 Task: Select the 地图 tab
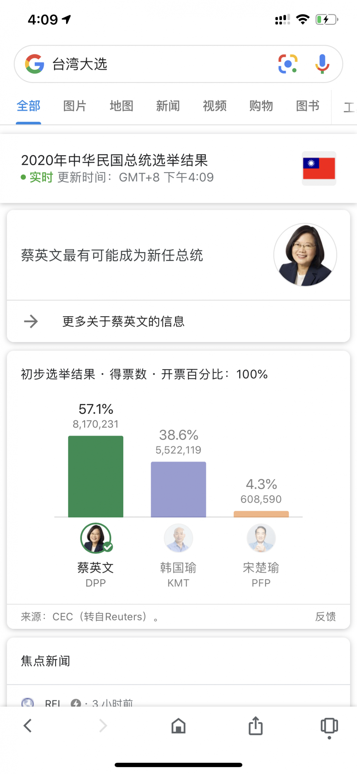pos(122,106)
